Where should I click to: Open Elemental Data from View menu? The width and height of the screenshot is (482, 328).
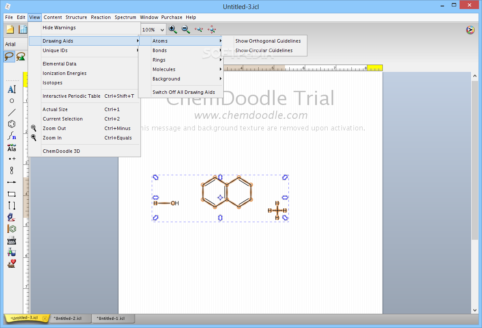pos(85,64)
